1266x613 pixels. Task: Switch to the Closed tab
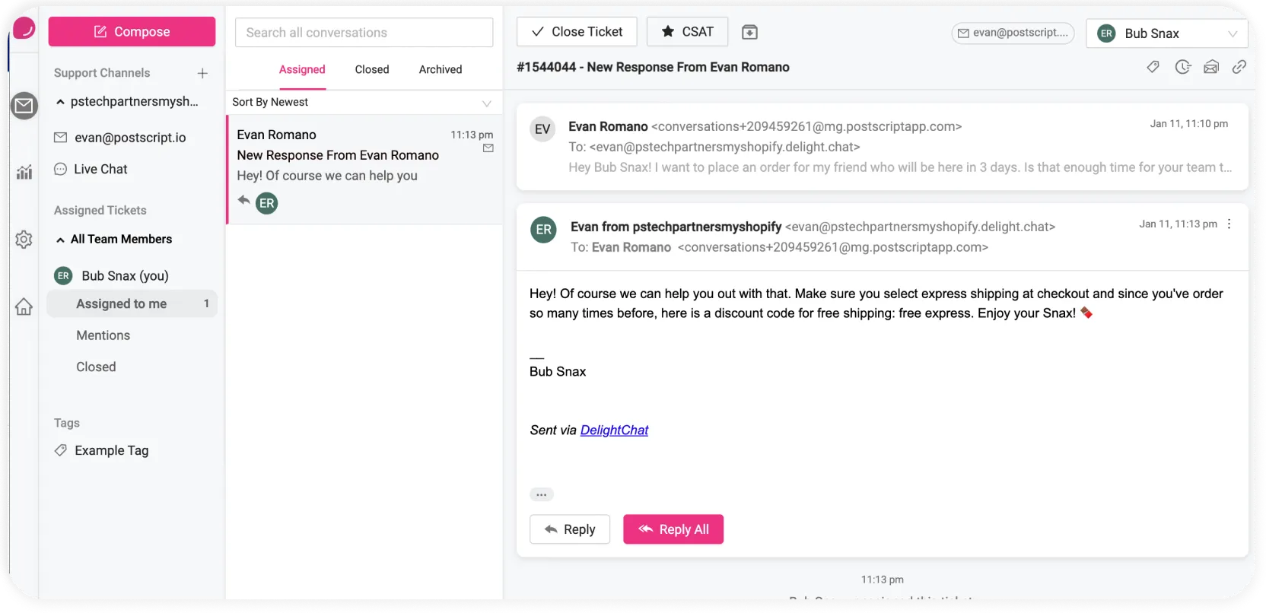(372, 69)
